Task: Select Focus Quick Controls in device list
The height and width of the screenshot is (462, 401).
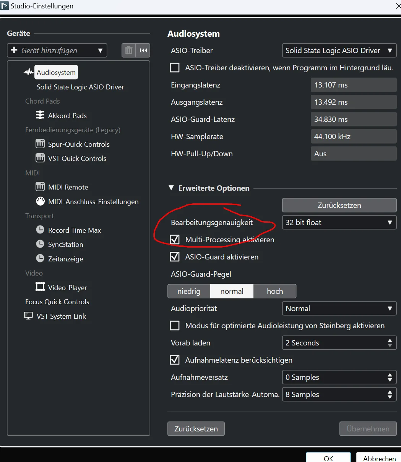Action: click(x=57, y=302)
